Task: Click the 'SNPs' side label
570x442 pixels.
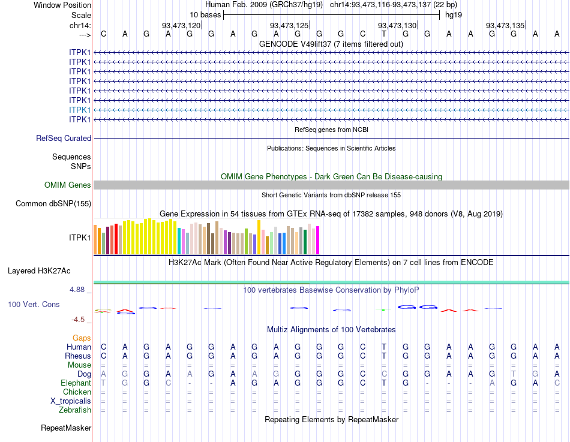Action: pos(81,166)
